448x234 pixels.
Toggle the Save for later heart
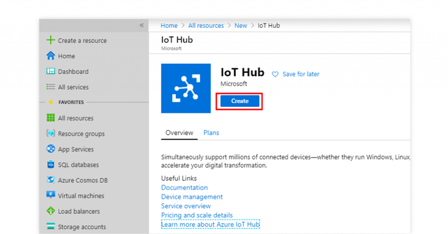pos(275,74)
